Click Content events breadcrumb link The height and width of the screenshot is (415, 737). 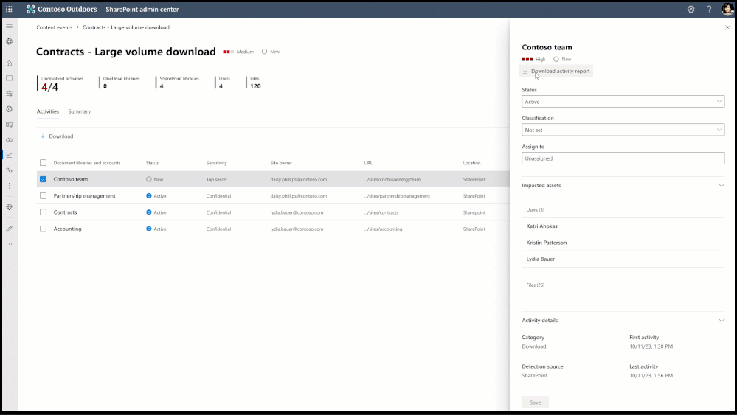pyautogui.click(x=54, y=27)
